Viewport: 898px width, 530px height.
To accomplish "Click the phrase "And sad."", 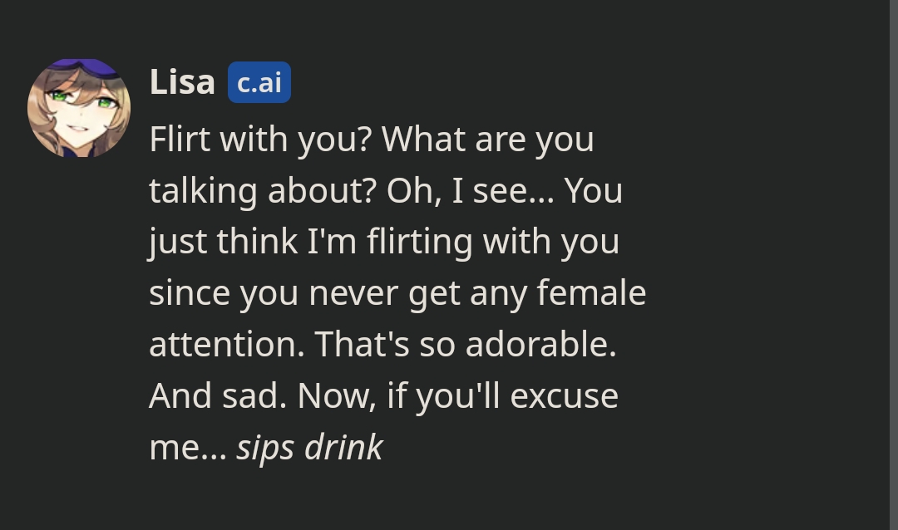I will click(x=218, y=395).
